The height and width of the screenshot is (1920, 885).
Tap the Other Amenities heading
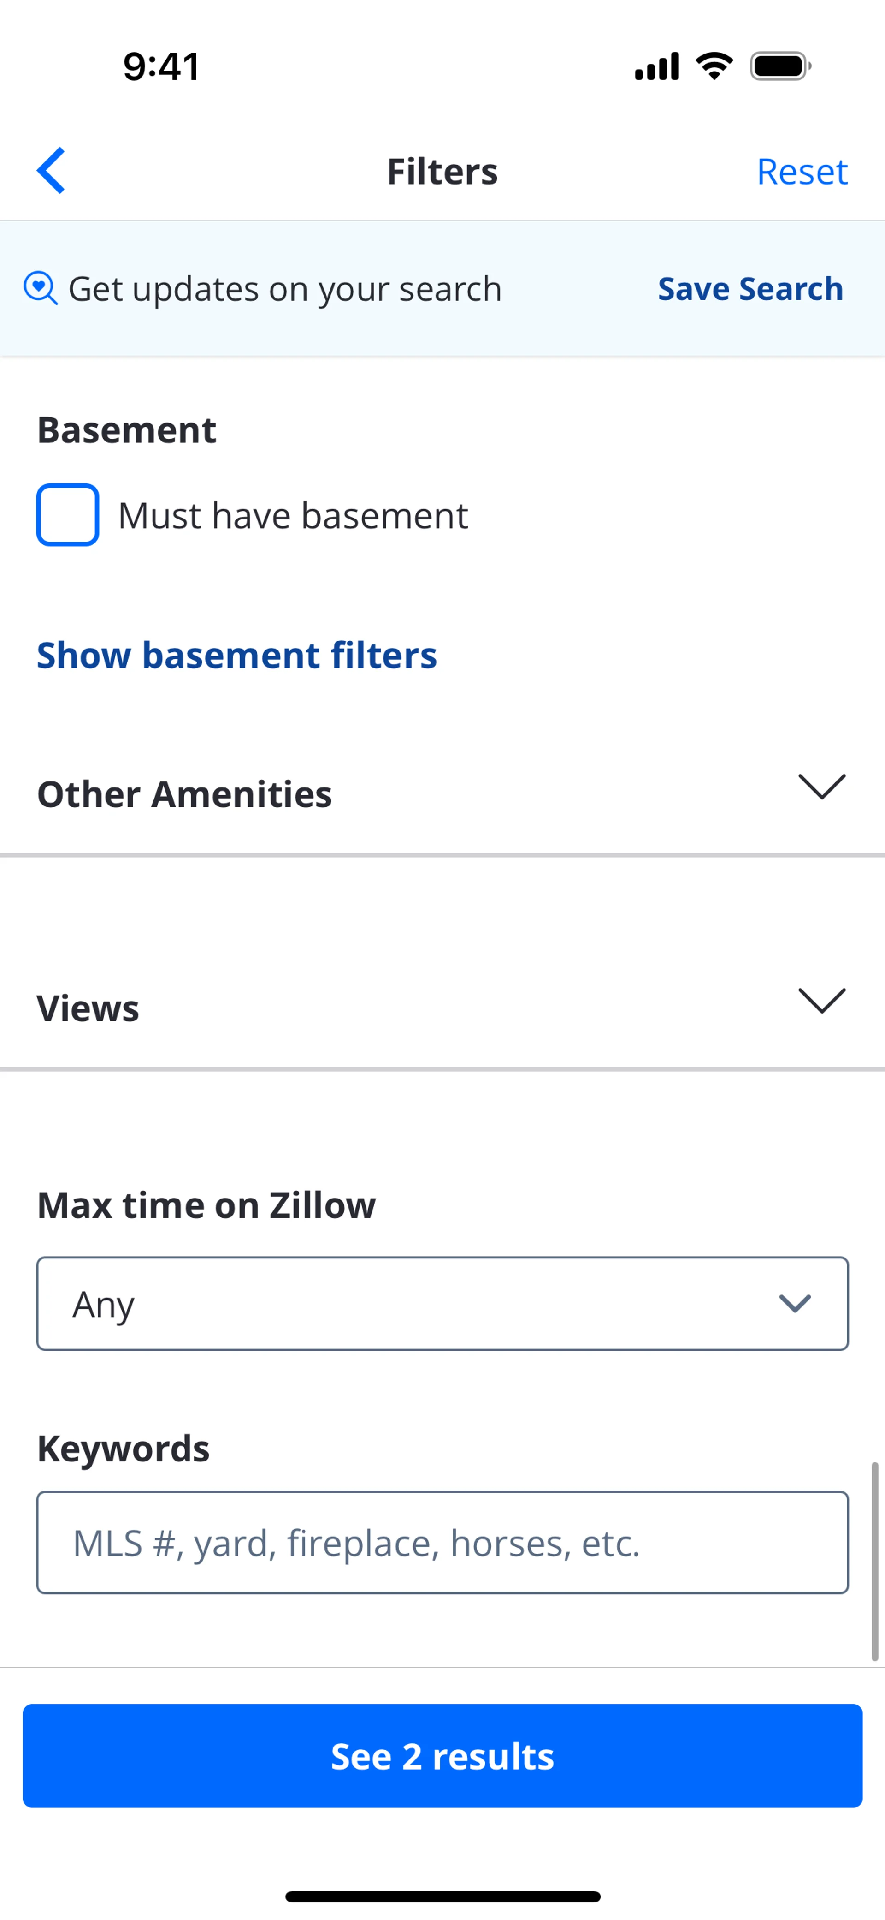click(185, 794)
